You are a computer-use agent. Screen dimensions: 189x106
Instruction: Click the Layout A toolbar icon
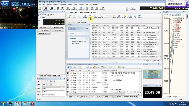[46, 9]
